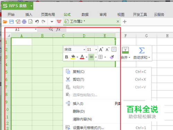Image resolution: width=173 pixels, height=130 pixels.
Task: Click the Export to PDF icon
Action: tap(18, 22)
